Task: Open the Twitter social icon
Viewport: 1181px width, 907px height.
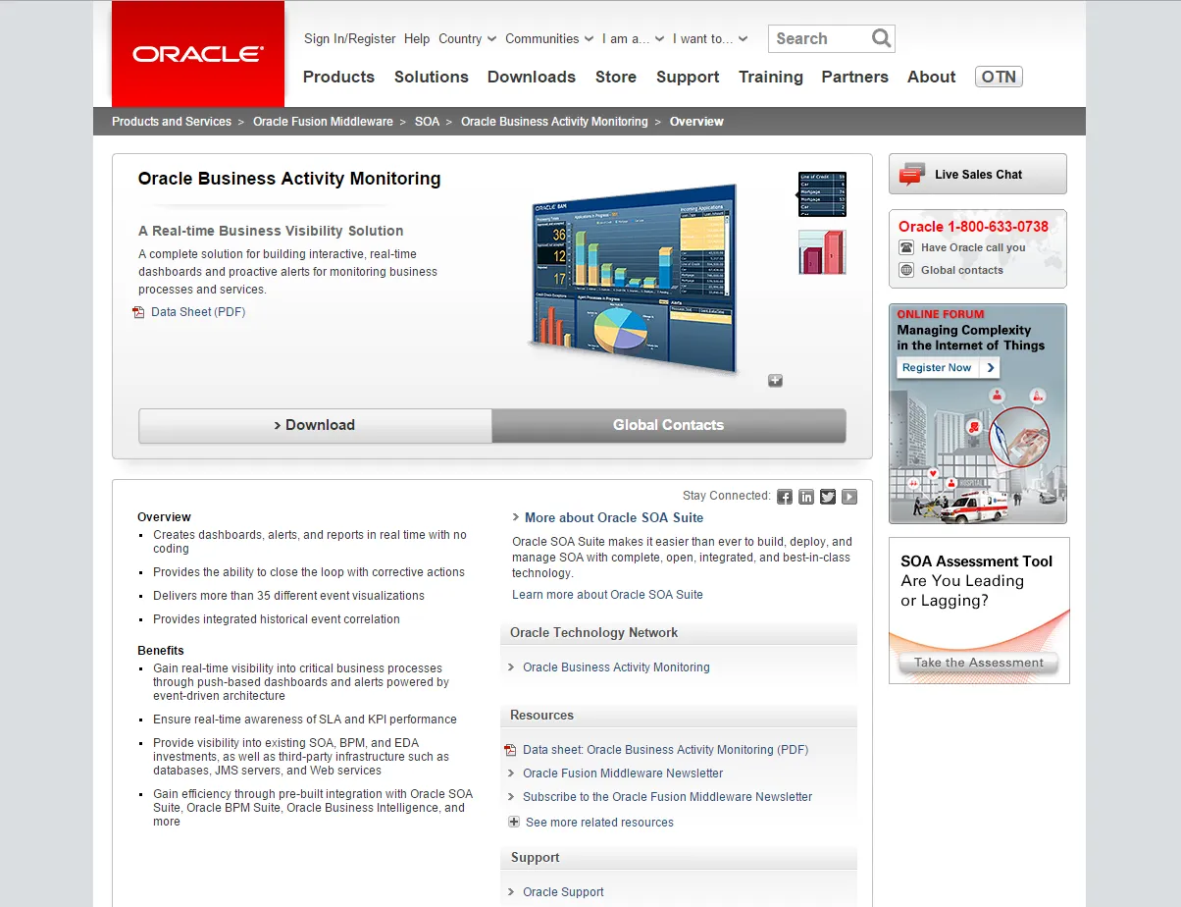Action: click(828, 497)
